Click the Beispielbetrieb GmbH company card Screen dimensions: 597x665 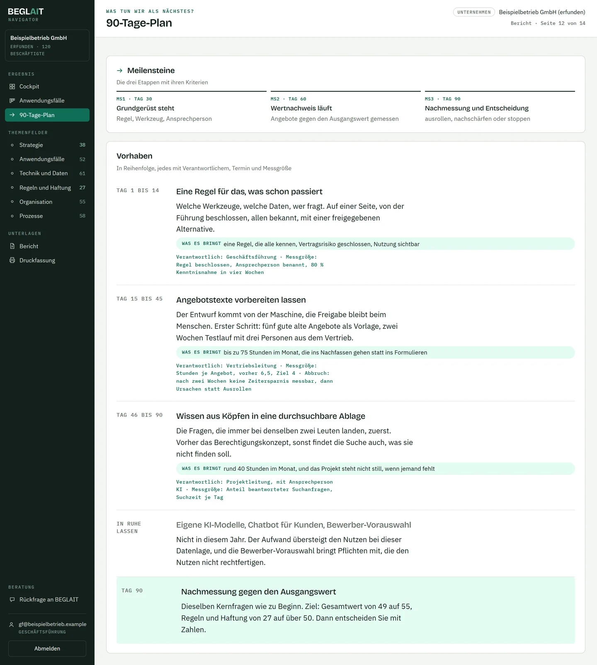coord(47,45)
